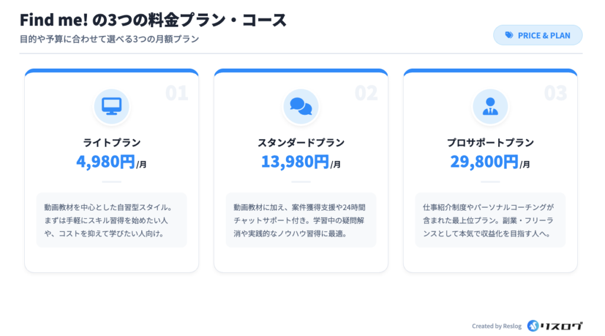605x336 pixels.
Task: Click the リスログ logo icon
Action: click(533, 325)
